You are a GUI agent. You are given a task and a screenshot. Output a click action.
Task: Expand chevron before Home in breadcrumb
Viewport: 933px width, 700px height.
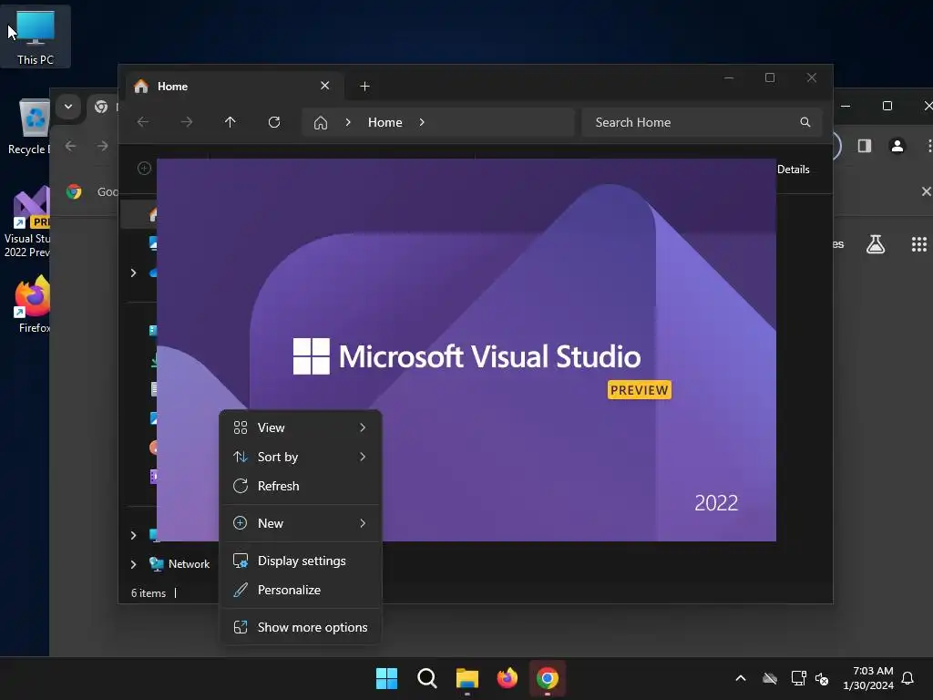coord(348,122)
